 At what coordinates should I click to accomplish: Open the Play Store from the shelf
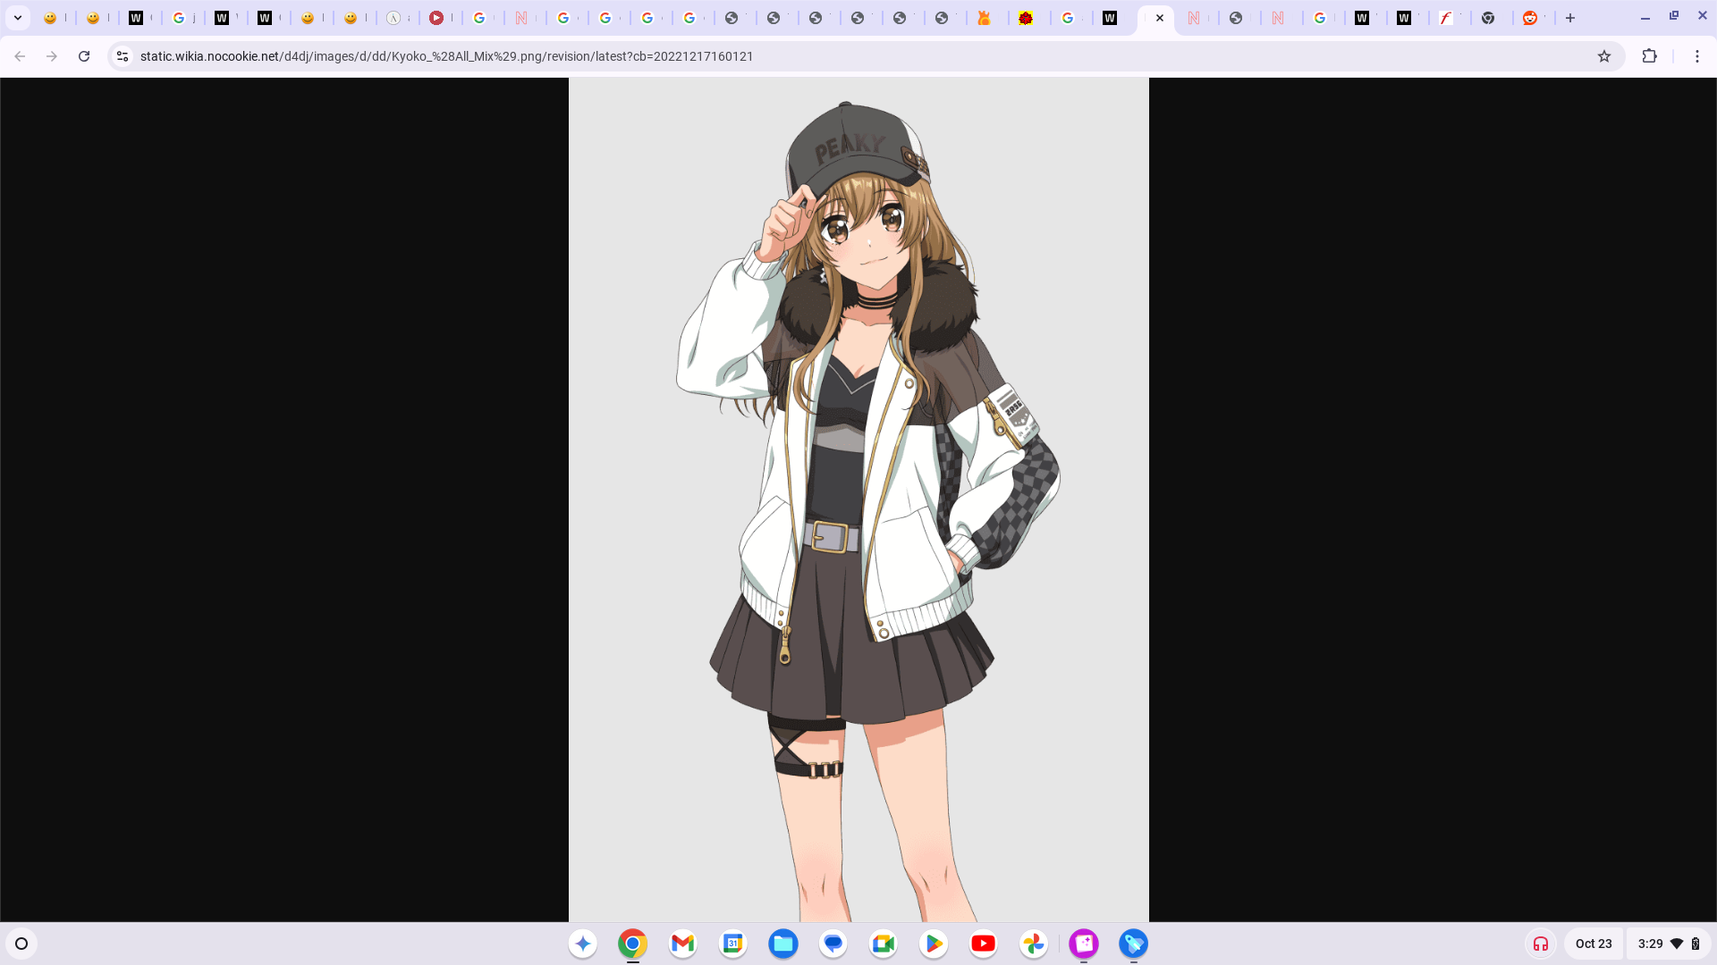coord(934,944)
